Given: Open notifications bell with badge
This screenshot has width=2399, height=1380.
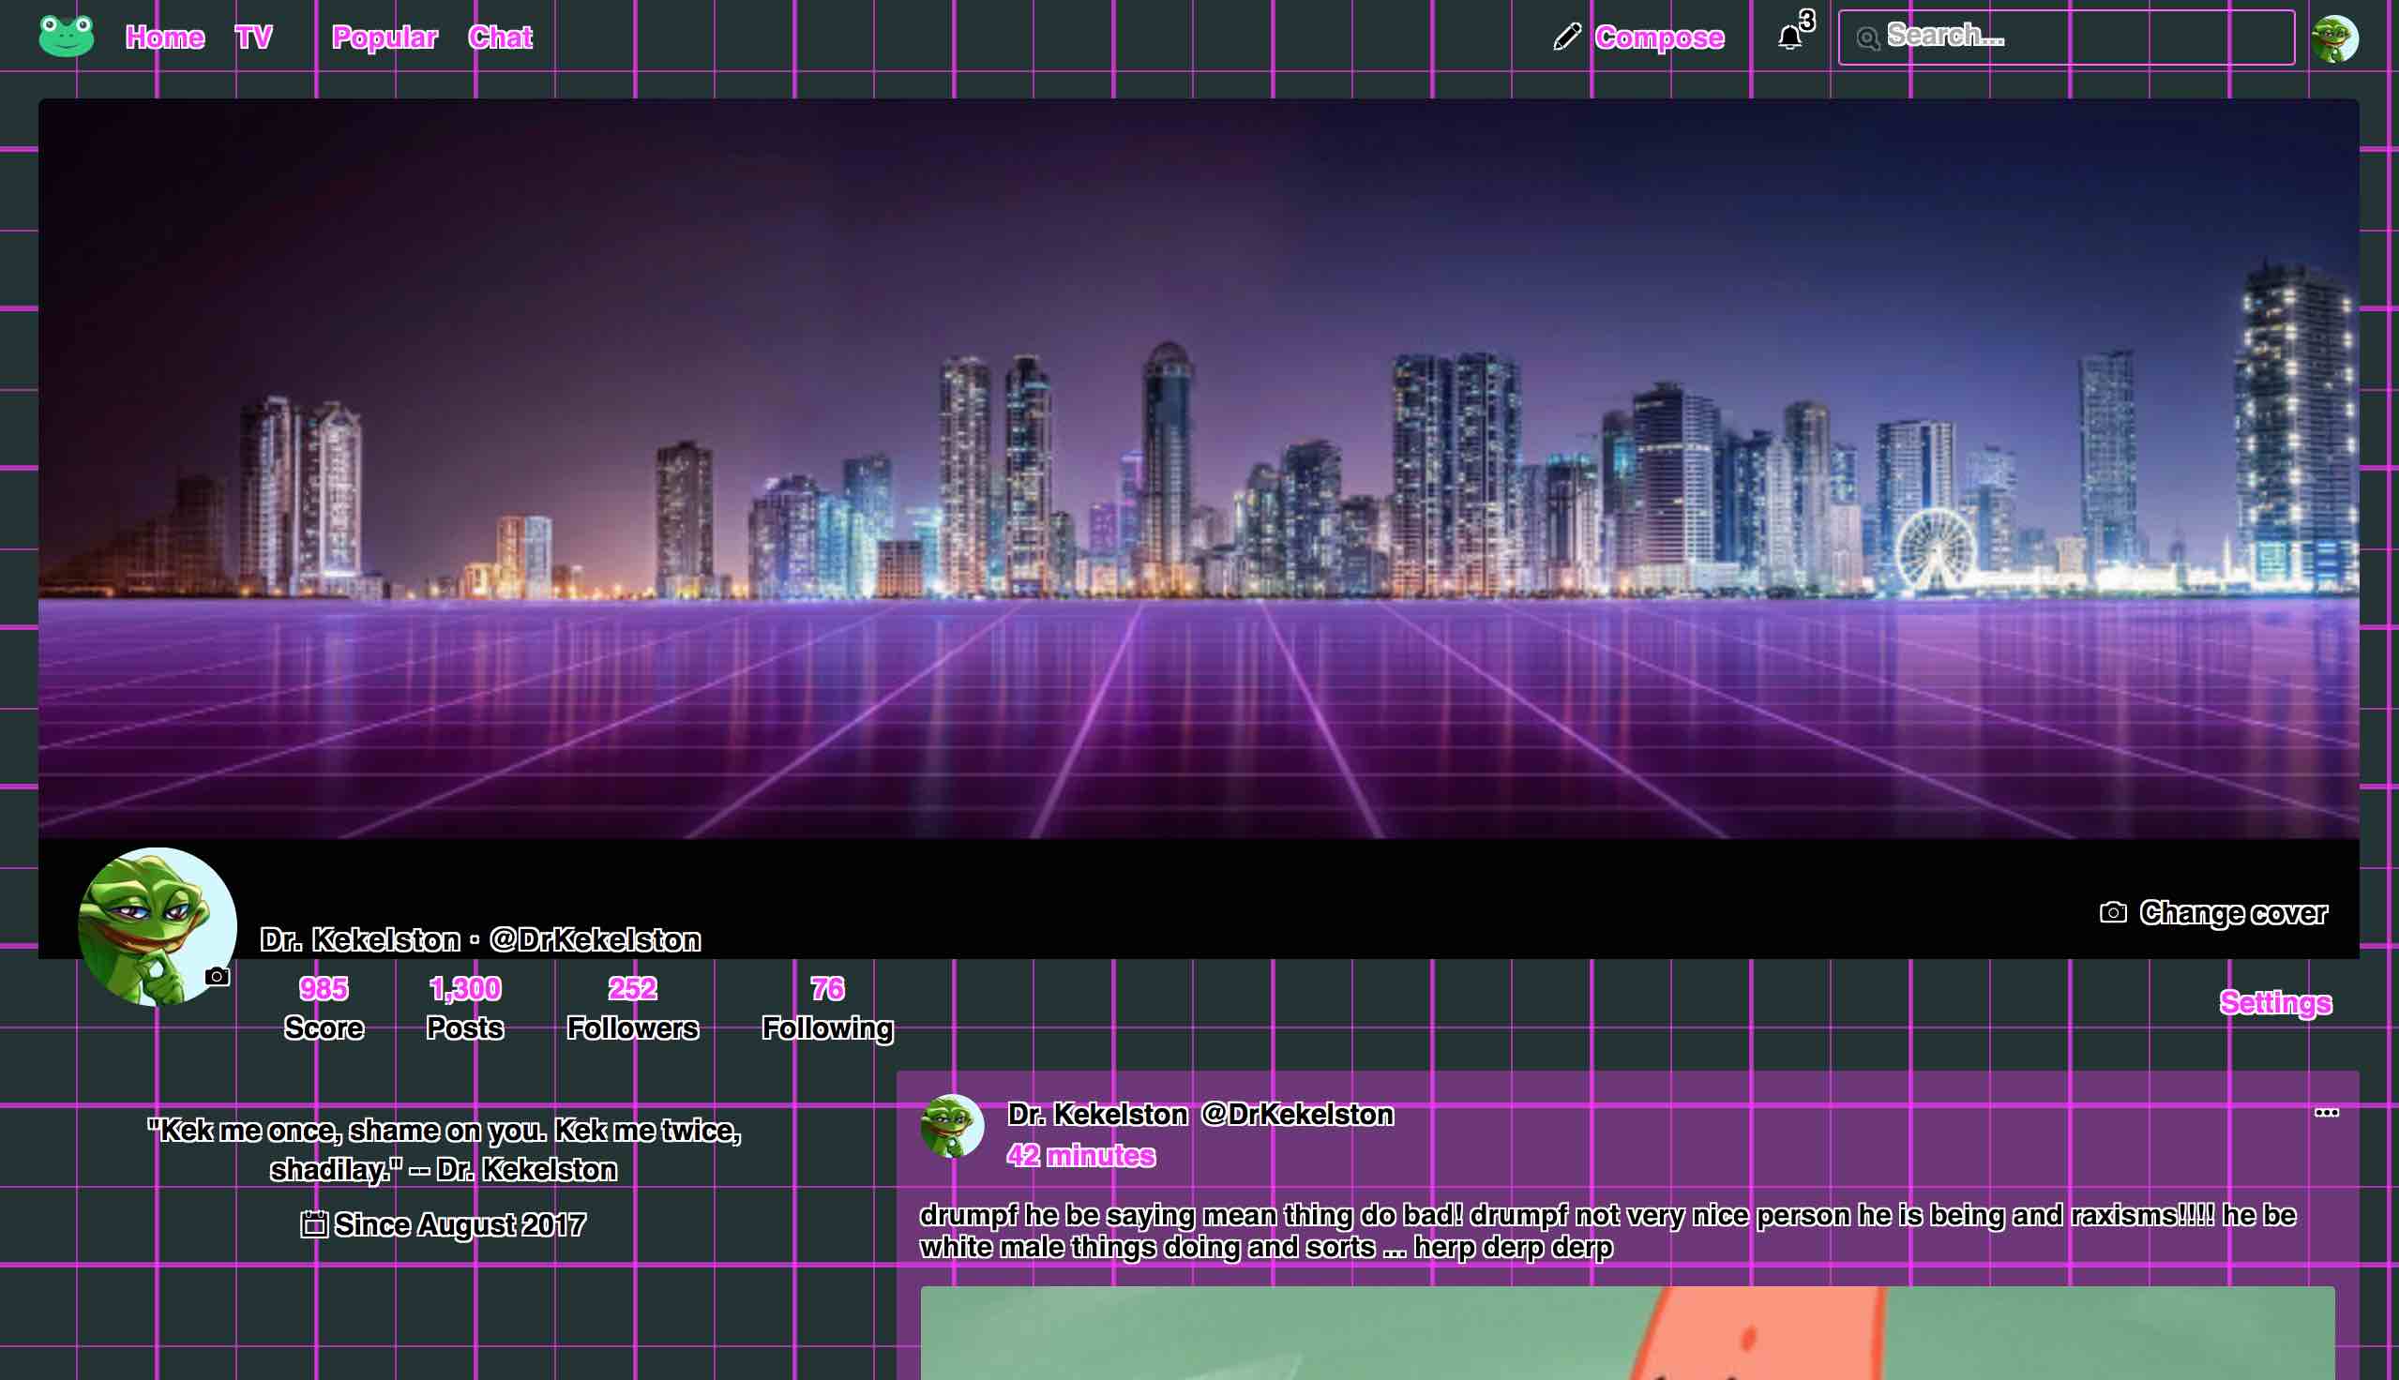Looking at the screenshot, I should [x=1789, y=37].
